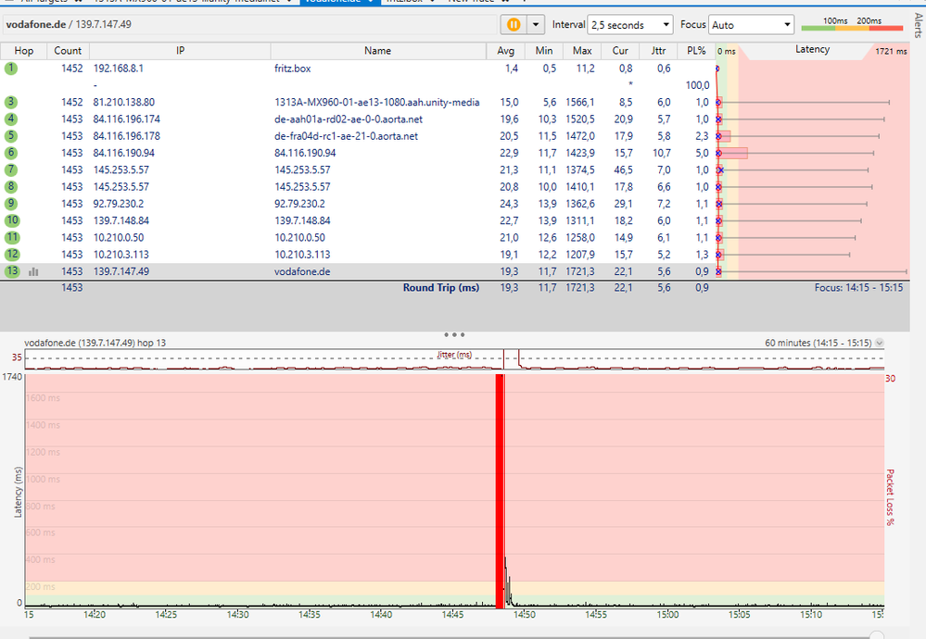926x639 pixels.
Task: Click the hop 10 green circle icon
Action: click(x=12, y=220)
